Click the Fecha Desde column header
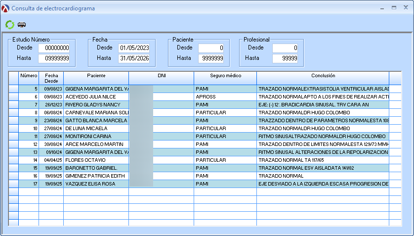Viewport: 414px width, 236px height. coord(51,78)
